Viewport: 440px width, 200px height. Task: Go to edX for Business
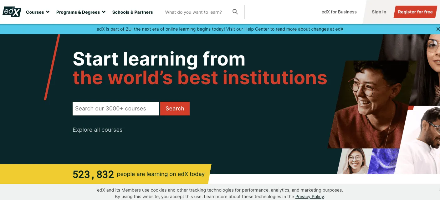coord(339,12)
